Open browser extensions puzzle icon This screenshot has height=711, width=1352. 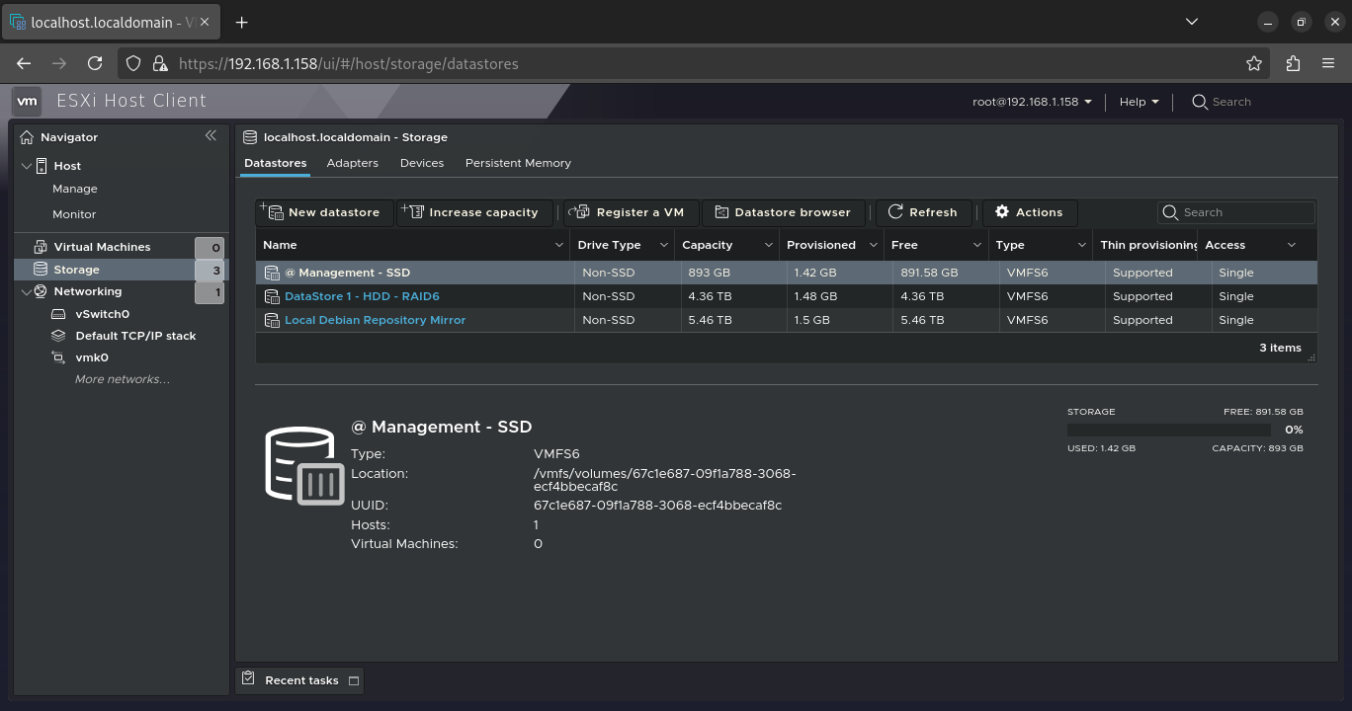click(1293, 63)
